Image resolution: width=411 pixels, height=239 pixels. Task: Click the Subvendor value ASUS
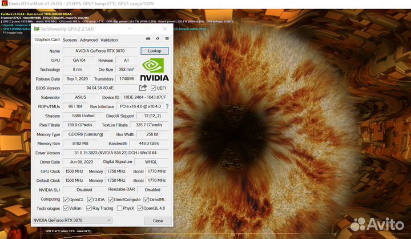click(x=80, y=97)
